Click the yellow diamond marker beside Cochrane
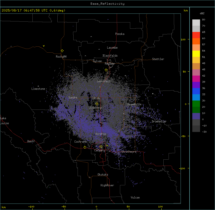The height and width of the screenshot is (210, 215). point(85,147)
